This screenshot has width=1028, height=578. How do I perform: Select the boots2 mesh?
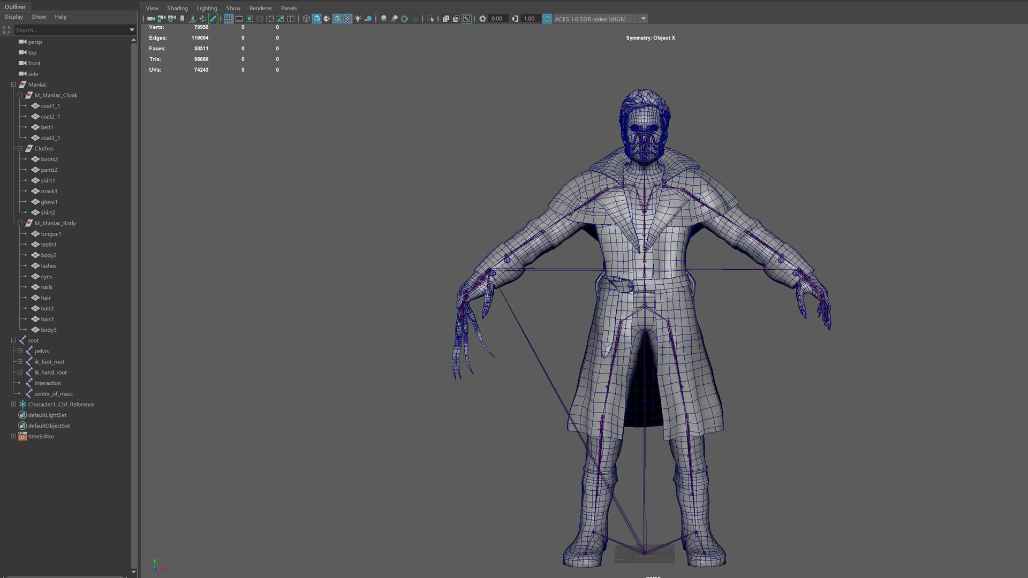pyautogui.click(x=49, y=159)
